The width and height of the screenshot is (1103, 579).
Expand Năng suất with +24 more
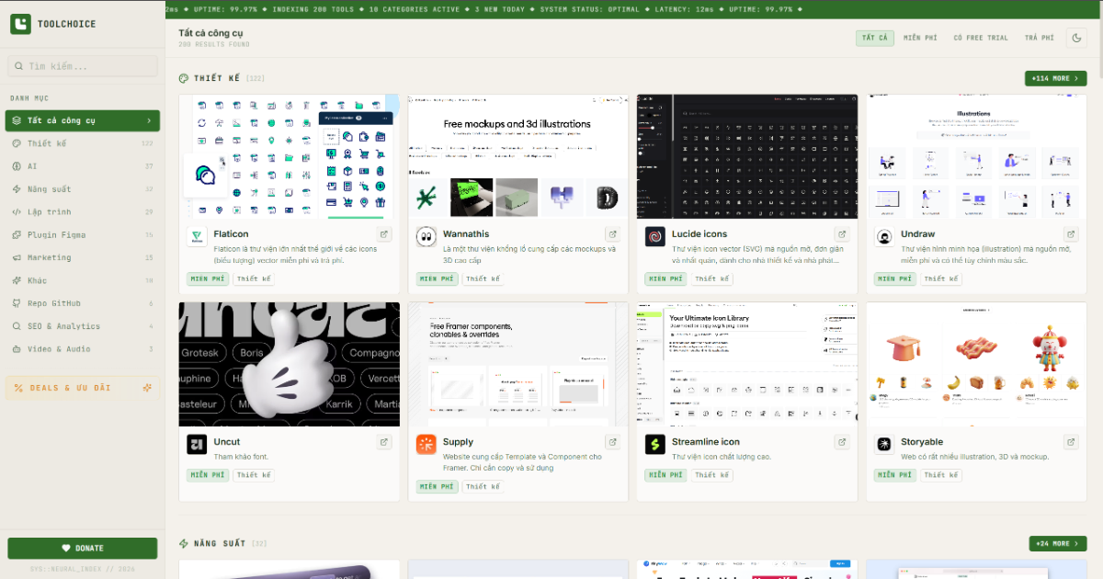[1058, 544]
